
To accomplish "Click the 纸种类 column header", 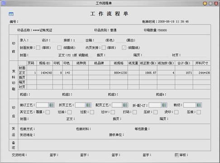I will tap(81, 63).
